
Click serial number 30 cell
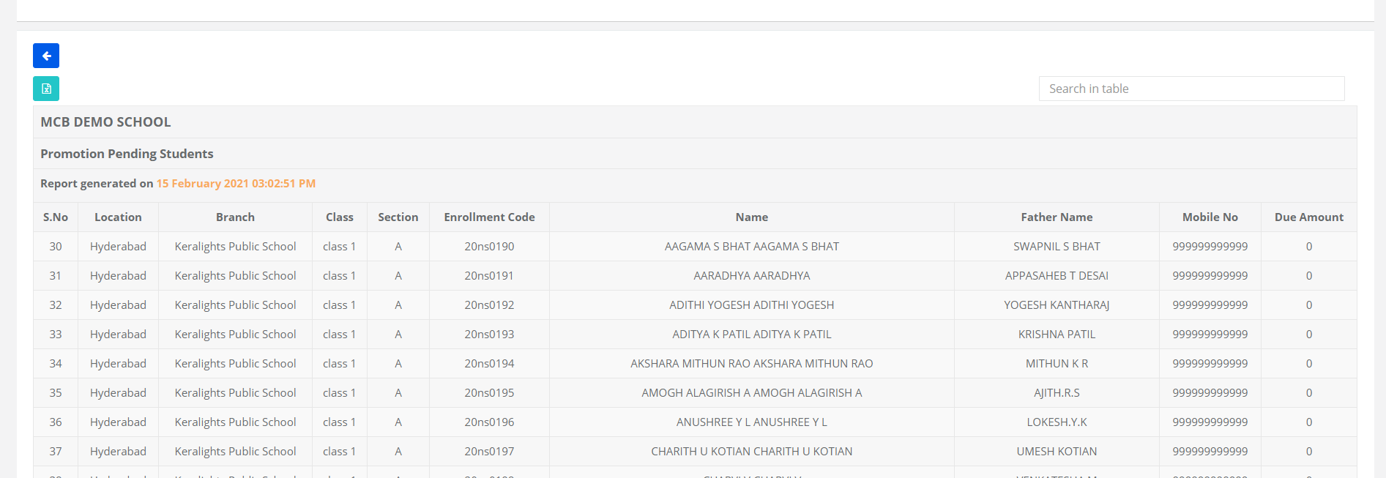(56, 247)
